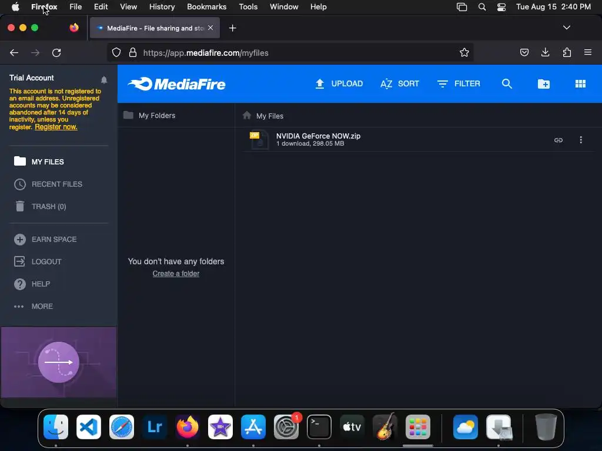The width and height of the screenshot is (602, 451).
Task: Select the MediaFire browser tab
Action: [155, 28]
